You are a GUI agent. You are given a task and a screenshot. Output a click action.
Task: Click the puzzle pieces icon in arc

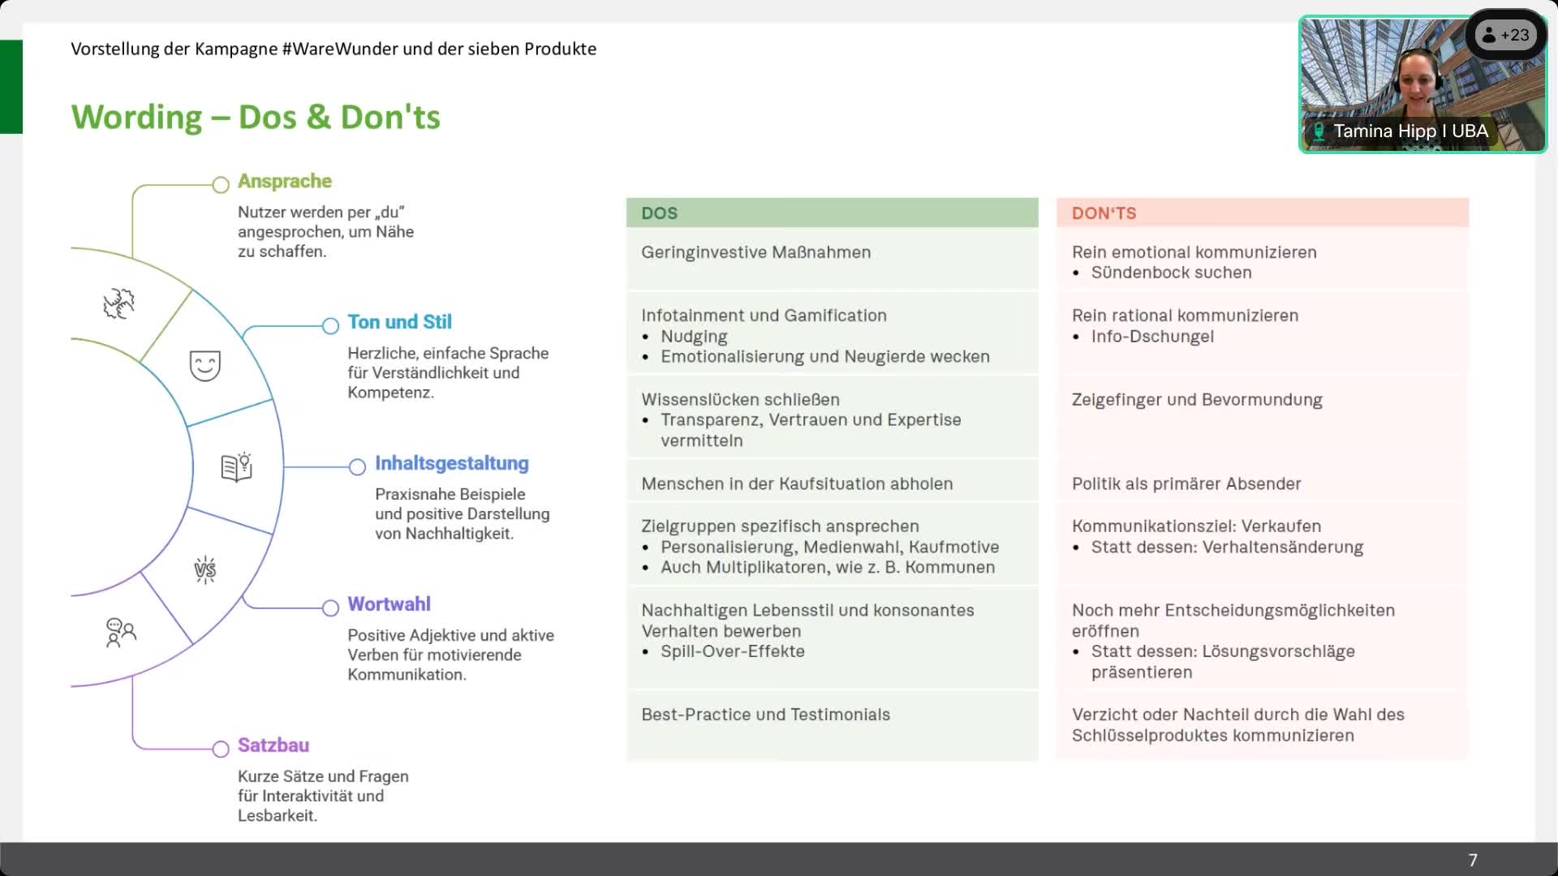coord(118,303)
